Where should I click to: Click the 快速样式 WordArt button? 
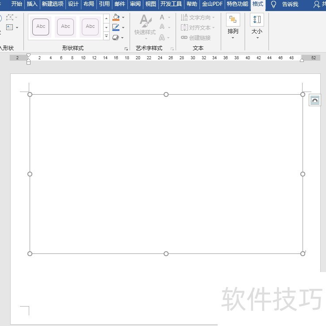click(x=145, y=27)
